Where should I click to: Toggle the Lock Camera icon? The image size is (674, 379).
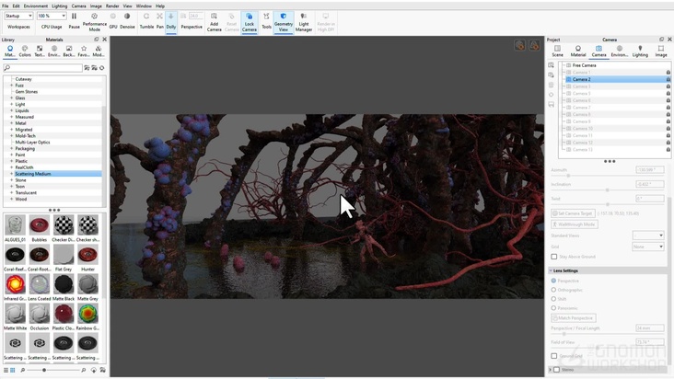coord(249,17)
